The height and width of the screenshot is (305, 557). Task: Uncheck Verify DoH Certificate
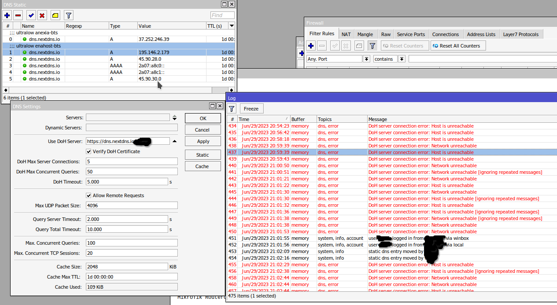(x=89, y=151)
